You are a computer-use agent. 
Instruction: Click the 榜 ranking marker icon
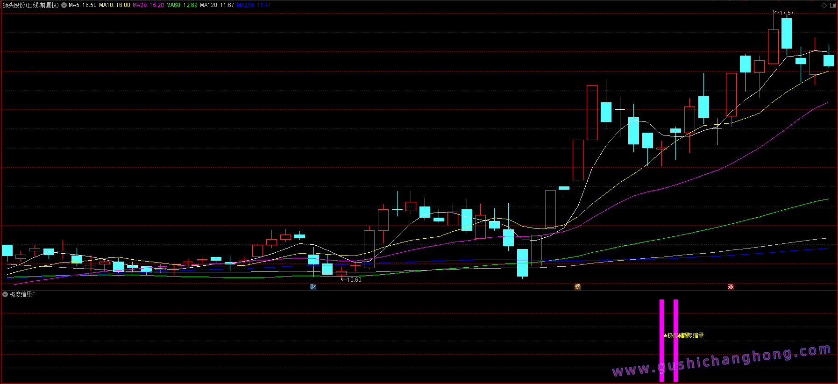[x=577, y=287]
